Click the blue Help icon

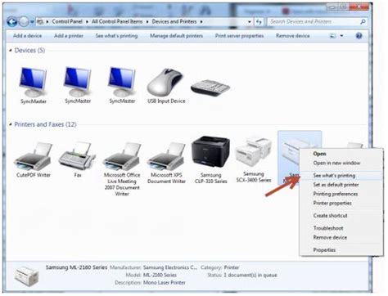tap(359, 36)
